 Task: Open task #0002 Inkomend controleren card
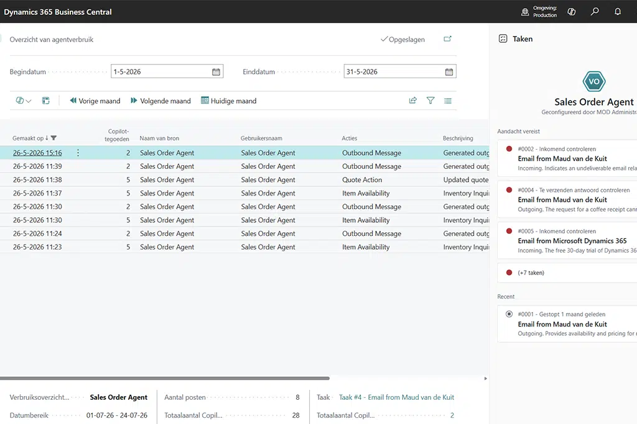[x=567, y=158]
